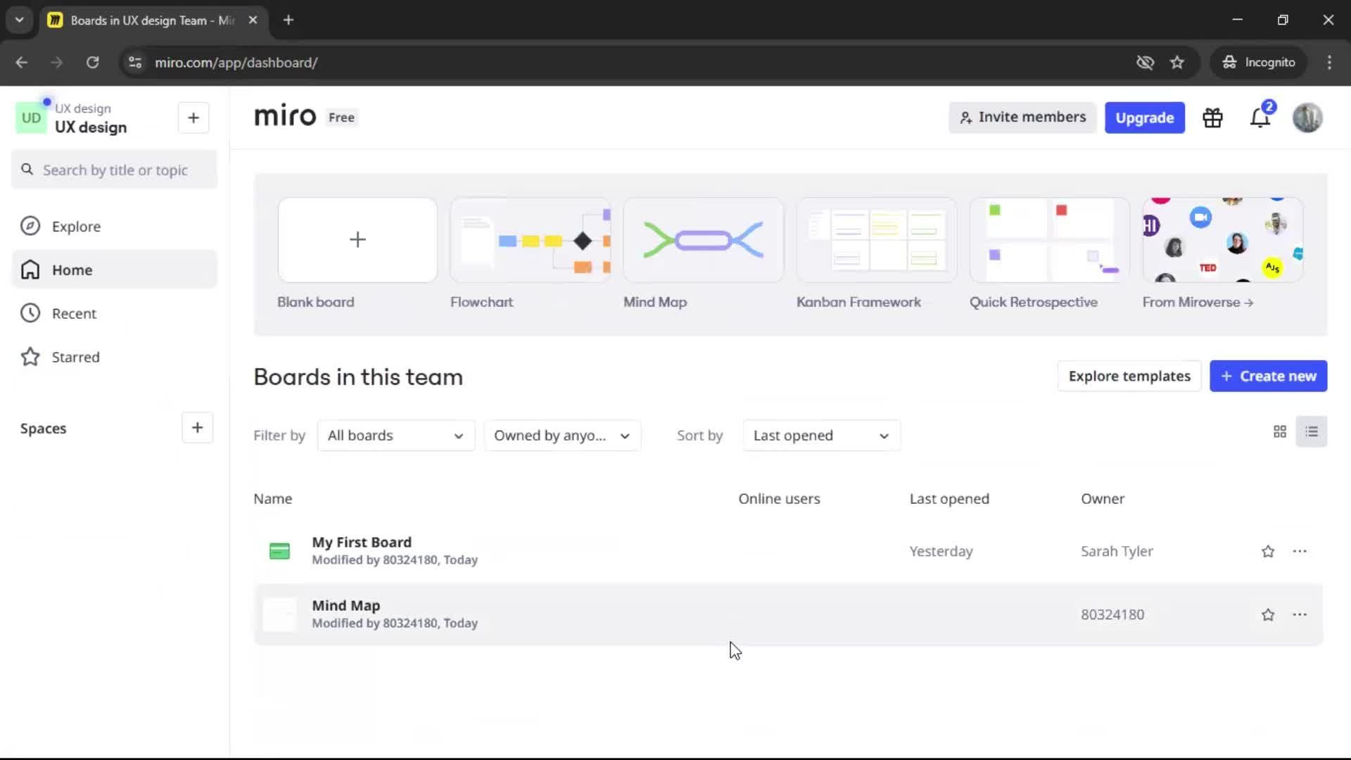Click the UD team avatar icon
1351x760 pixels.
tap(31, 118)
